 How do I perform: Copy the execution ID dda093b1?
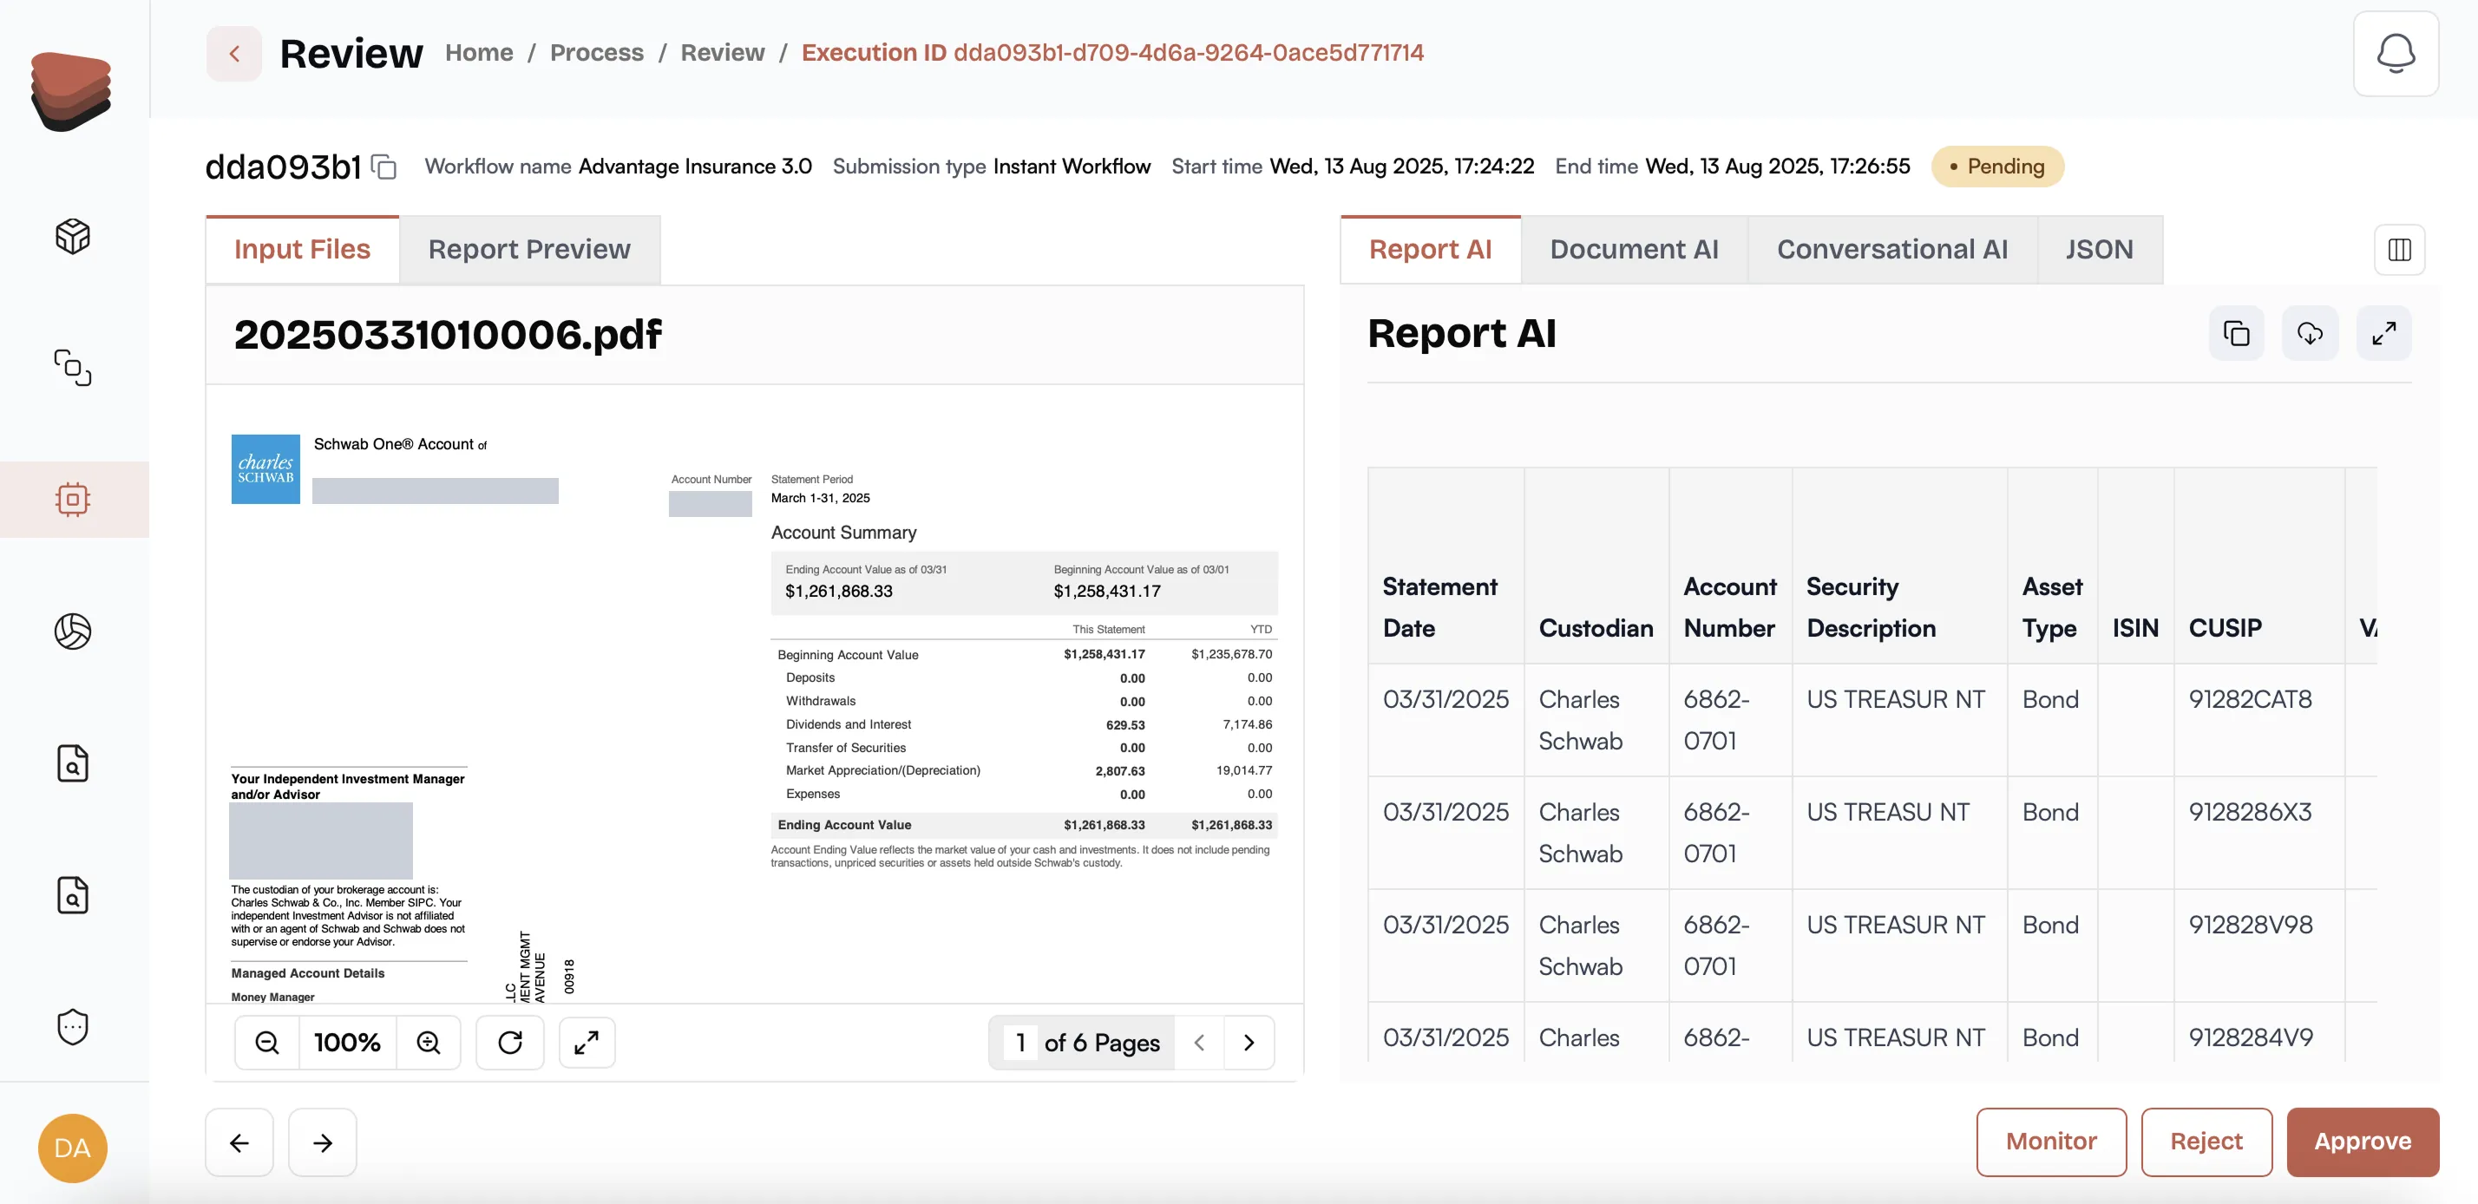[x=383, y=167]
